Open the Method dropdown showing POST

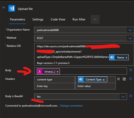[130, 38]
